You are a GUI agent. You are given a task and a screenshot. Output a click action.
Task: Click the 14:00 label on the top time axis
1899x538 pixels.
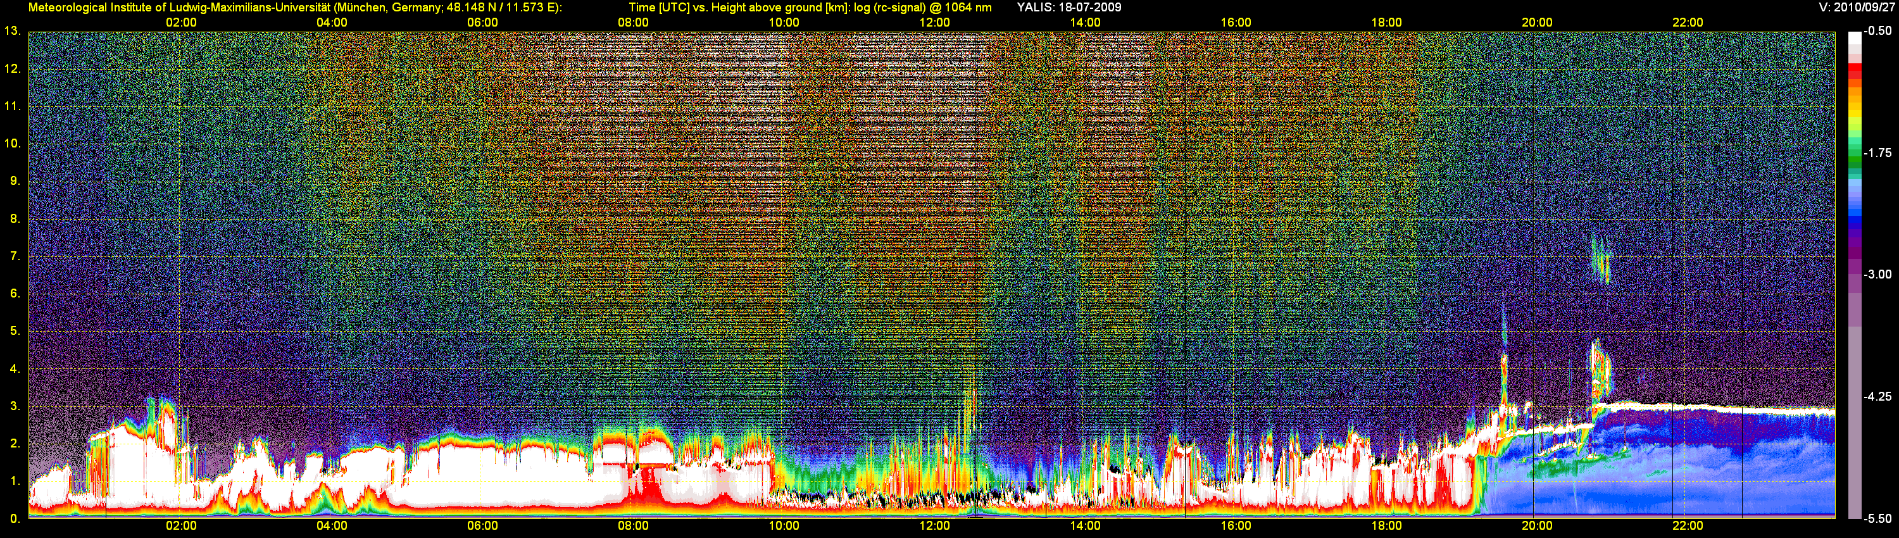click(1085, 23)
